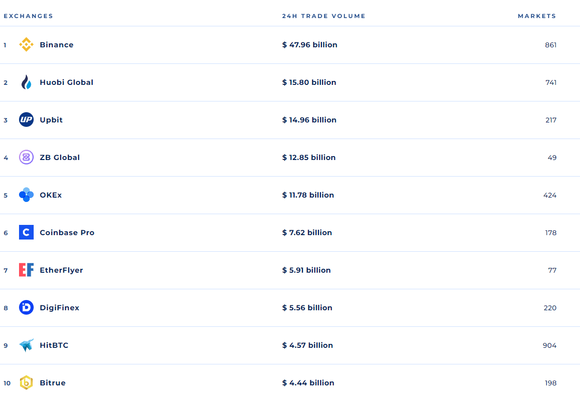580x401 pixels.
Task: Click rank number 3 beside Upbit
Action: click(5, 120)
